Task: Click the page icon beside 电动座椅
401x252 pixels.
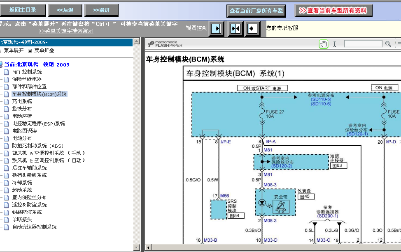Action: [x=7, y=116]
